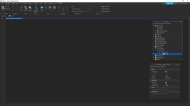The image size is (190, 106).
Task: Click the ReplicatedFirst icon in Explorer
Action: pos(156,40)
